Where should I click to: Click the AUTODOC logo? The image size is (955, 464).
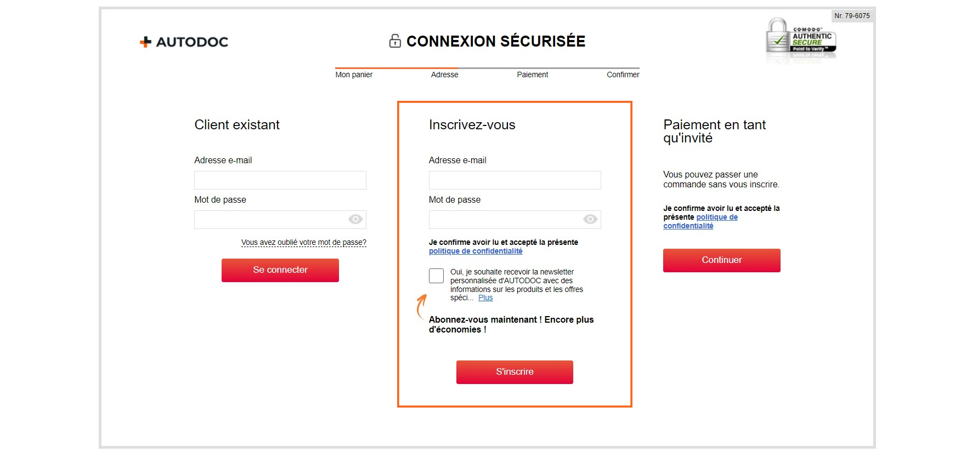pos(184,42)
